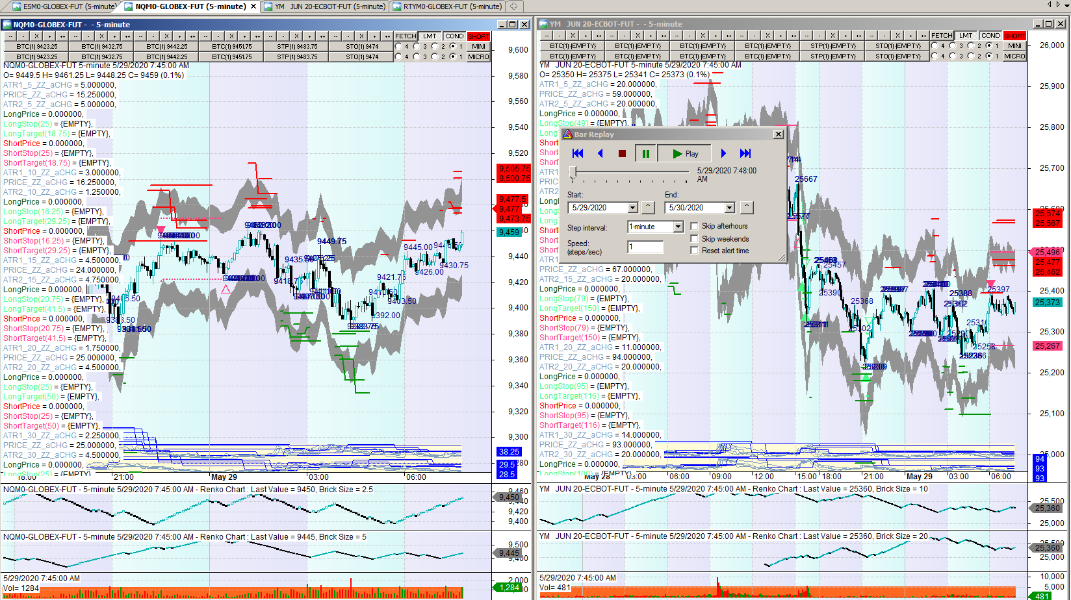Screen dimensions: 1071x600
Task: Click the green 1,284 volume label in NQM0
Action: point(510,588)
